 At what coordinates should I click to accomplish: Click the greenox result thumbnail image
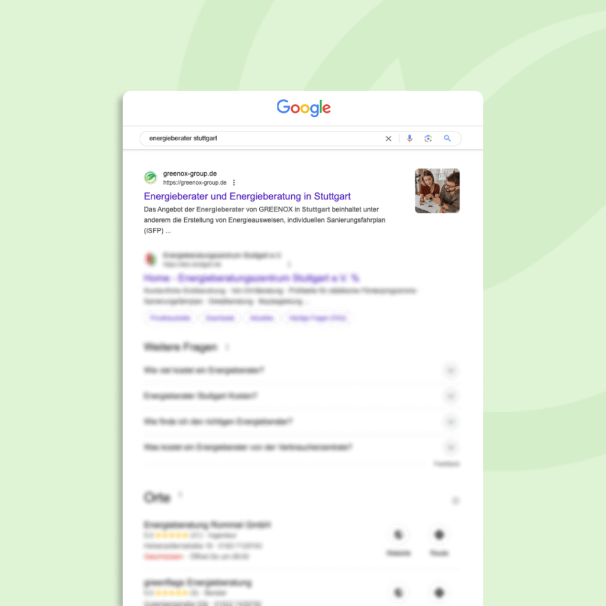pyautogui.click(x=437, y=191)
